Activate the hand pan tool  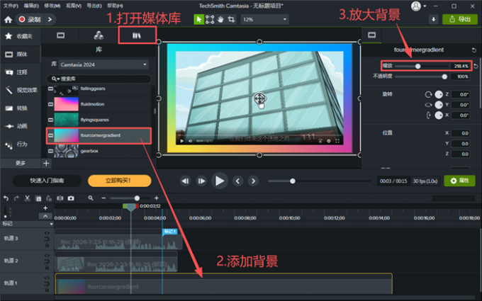[x=220, y=19]
